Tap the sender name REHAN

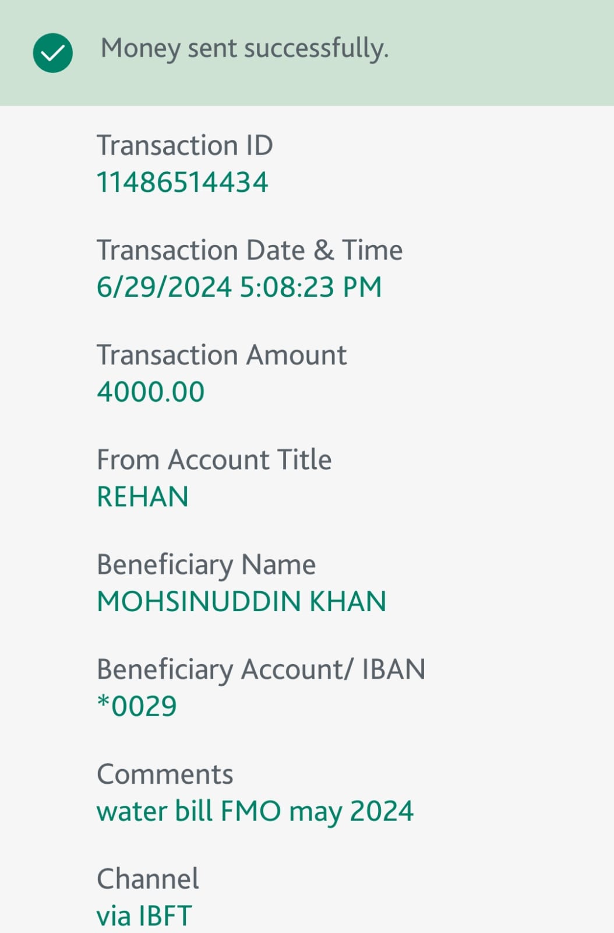pos(143,497)
